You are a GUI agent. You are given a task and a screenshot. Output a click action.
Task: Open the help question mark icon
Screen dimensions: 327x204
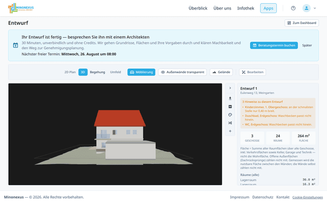coord(293,8)
